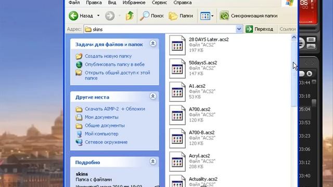Open Мои документы link
This screenshot has height=187, width=333.
[x=101, y=117]
